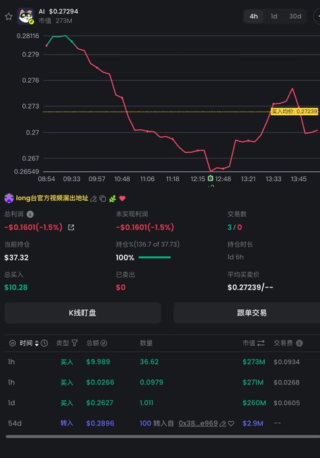Click fee value $0.0605
This screenshot has height=458, width=320.
(x=287, y=403)
